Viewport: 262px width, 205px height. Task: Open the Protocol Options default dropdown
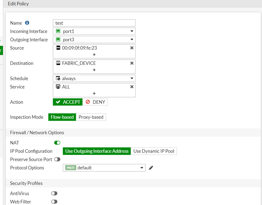(104, 168)
